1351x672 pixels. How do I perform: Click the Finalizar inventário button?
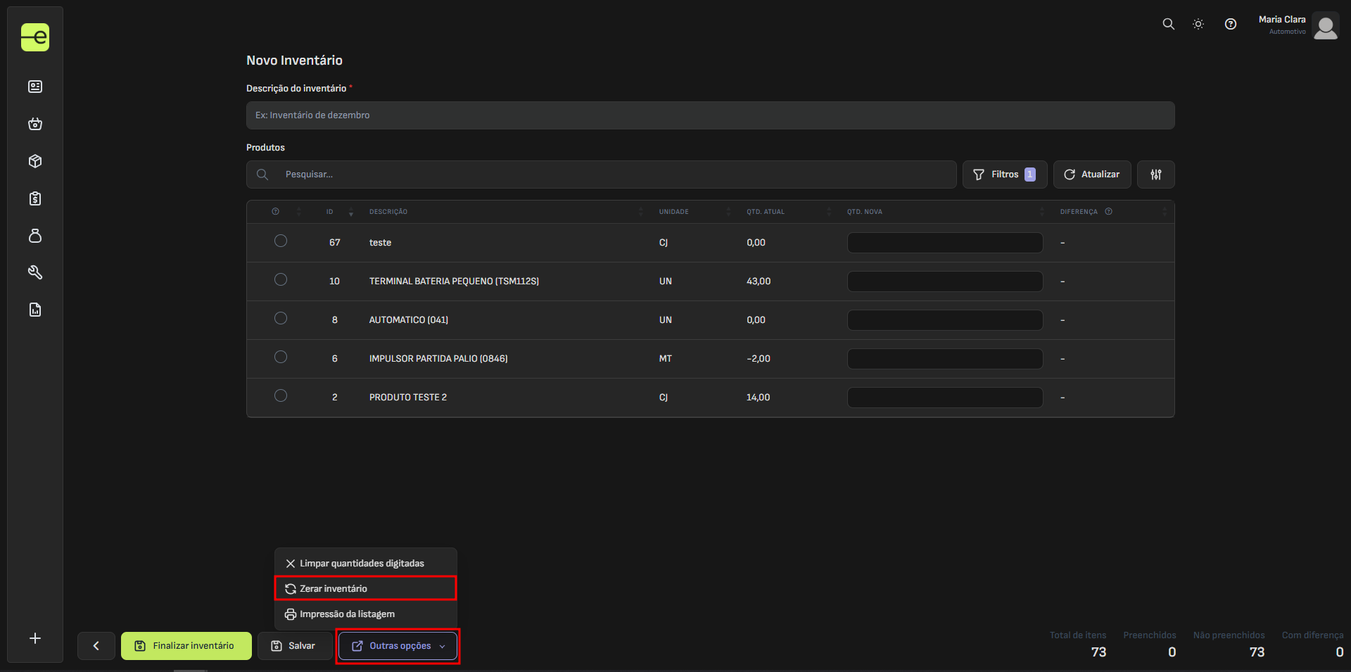tap(186, 646)
